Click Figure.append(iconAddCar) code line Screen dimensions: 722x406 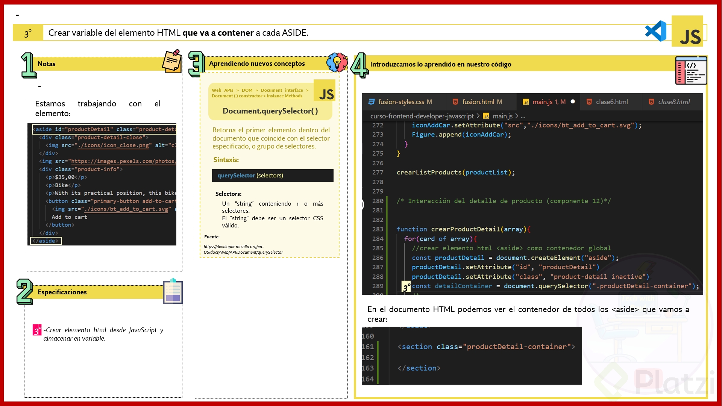click(x=461, y=135)
